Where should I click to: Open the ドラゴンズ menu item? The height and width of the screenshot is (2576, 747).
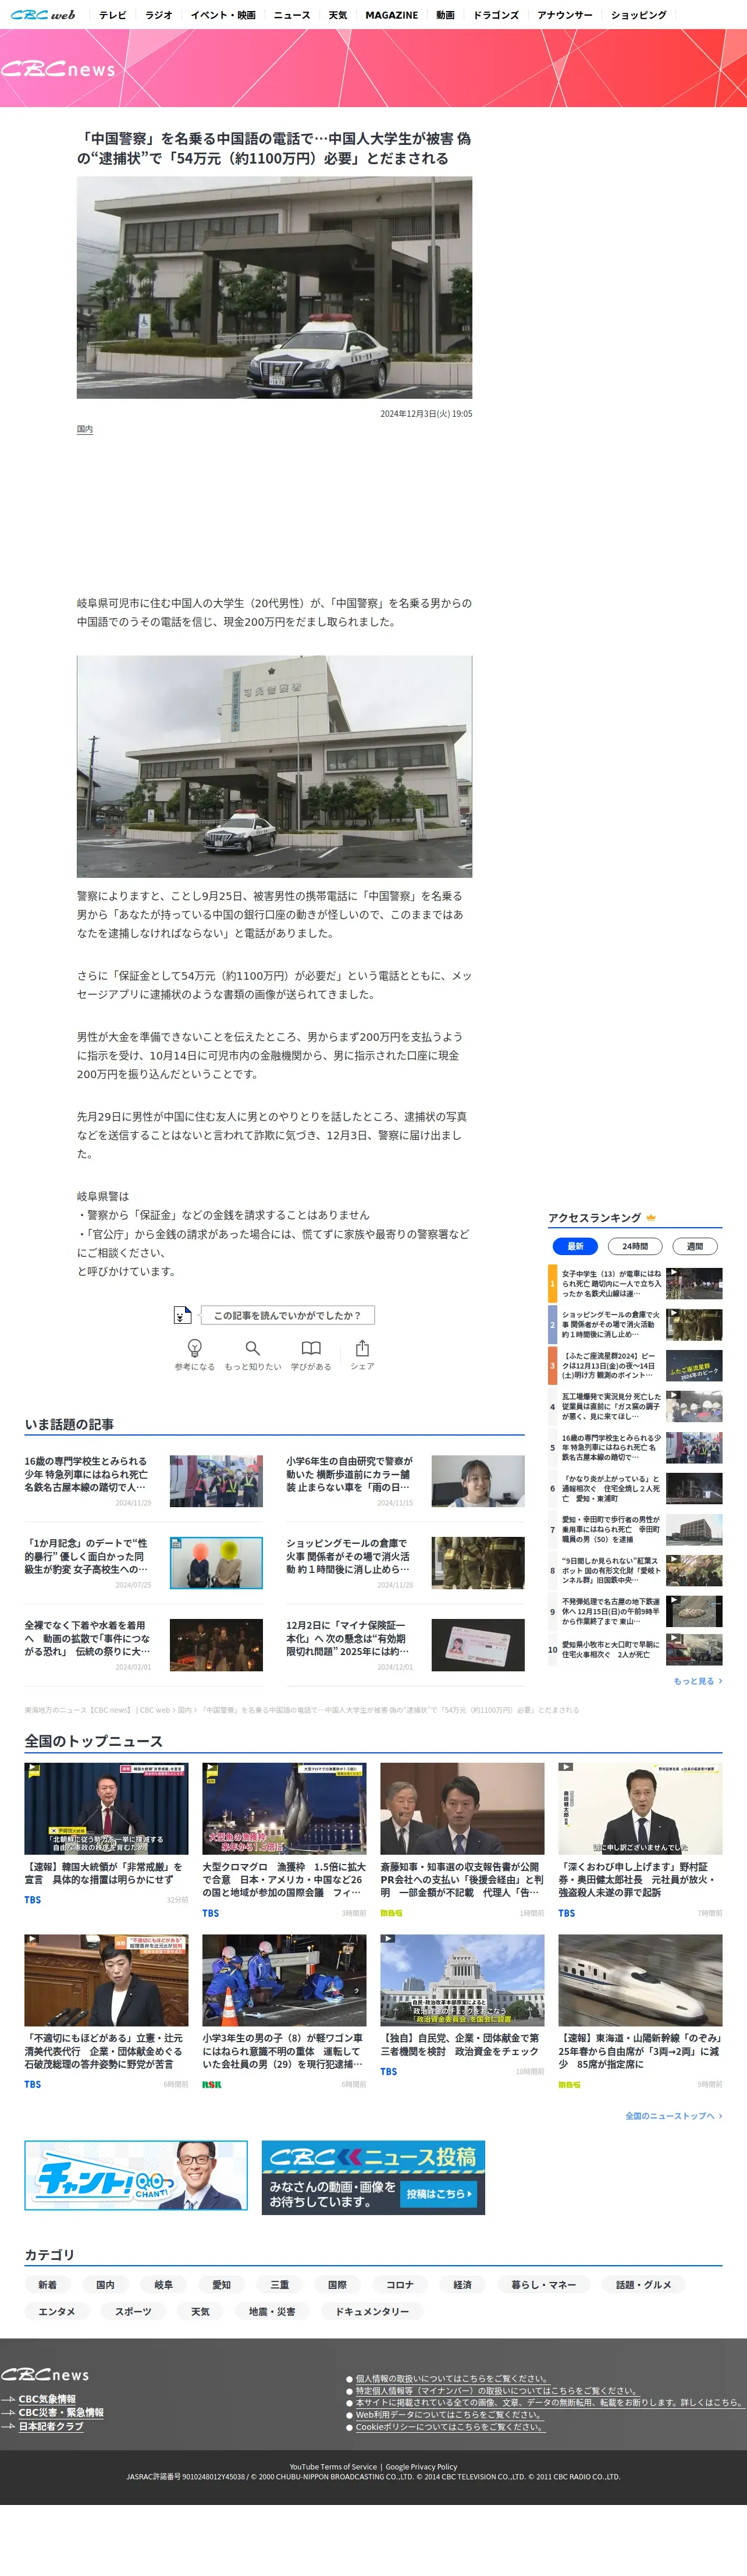496,15
